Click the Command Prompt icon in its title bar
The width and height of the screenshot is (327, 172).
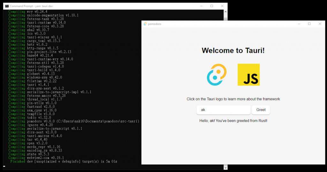(x=7, y=6)
